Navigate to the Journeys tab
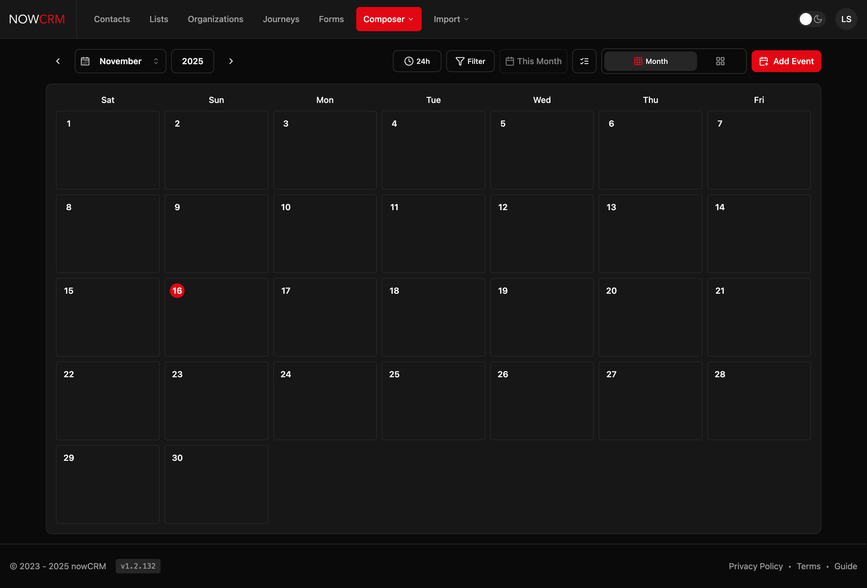 281,19
